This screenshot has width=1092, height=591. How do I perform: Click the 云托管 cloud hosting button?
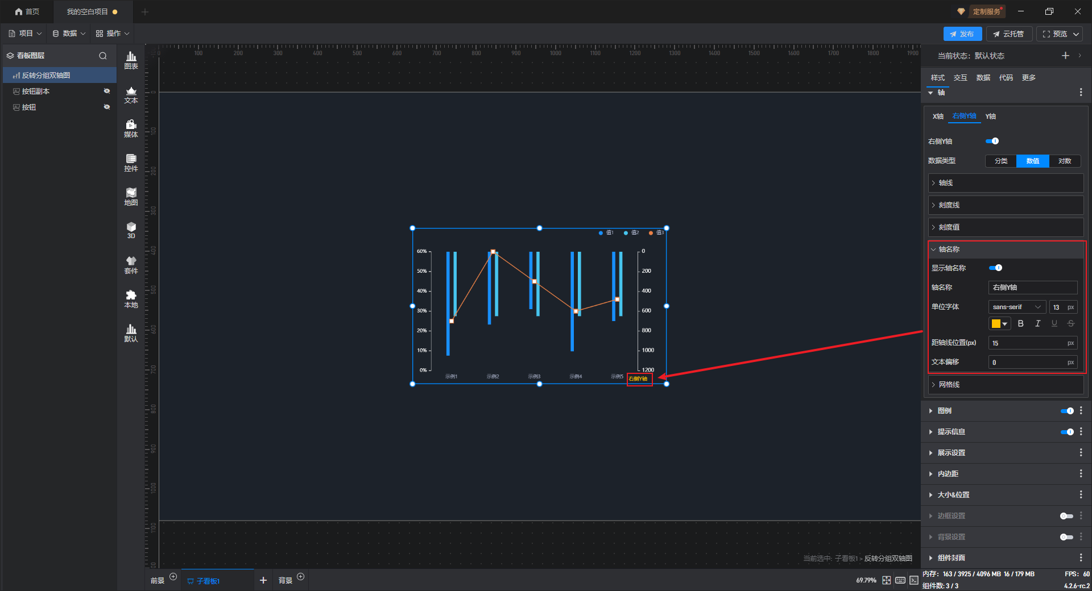click(x=1009, y=34)
